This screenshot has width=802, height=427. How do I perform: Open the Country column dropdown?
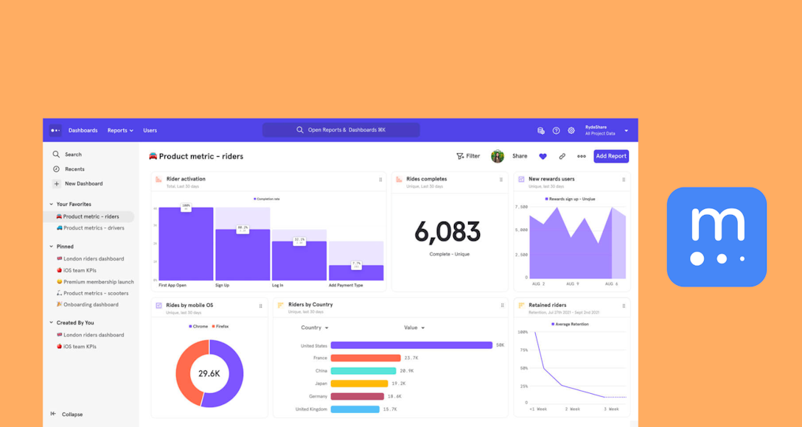(x=315, y=327)
